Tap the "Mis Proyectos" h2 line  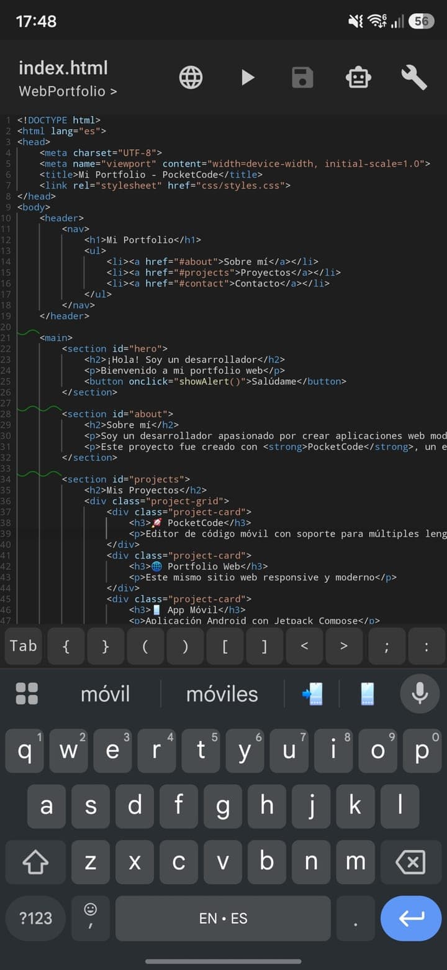click(146, 490)
